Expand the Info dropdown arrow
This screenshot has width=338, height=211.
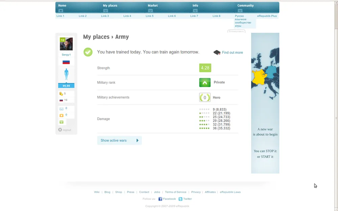coord(195,11)
